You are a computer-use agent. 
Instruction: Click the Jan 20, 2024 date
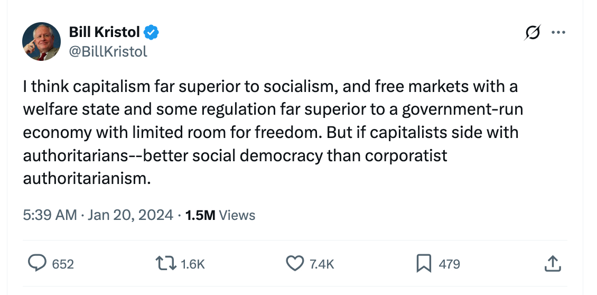130,215
